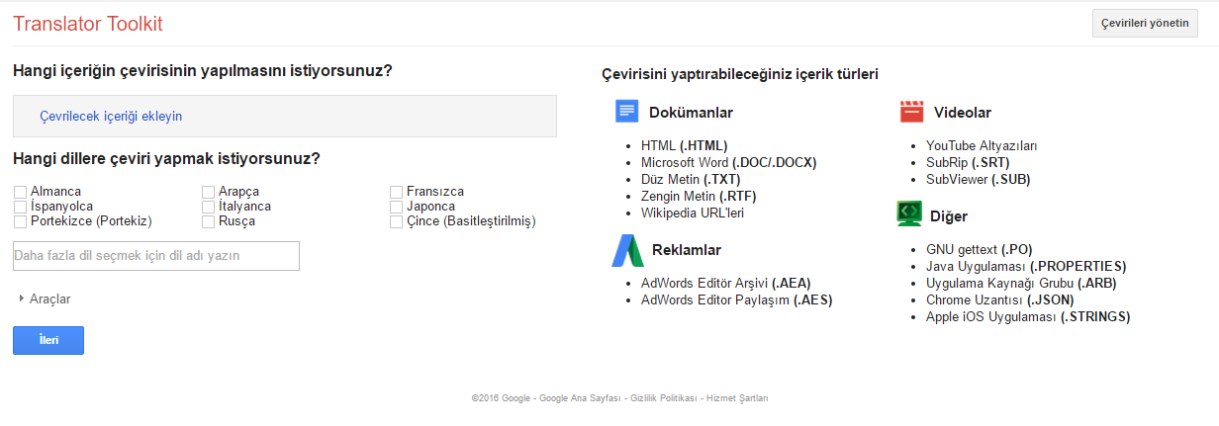Check the Rusça language box
1219x426 pixels.
click(x=209, y=221)
